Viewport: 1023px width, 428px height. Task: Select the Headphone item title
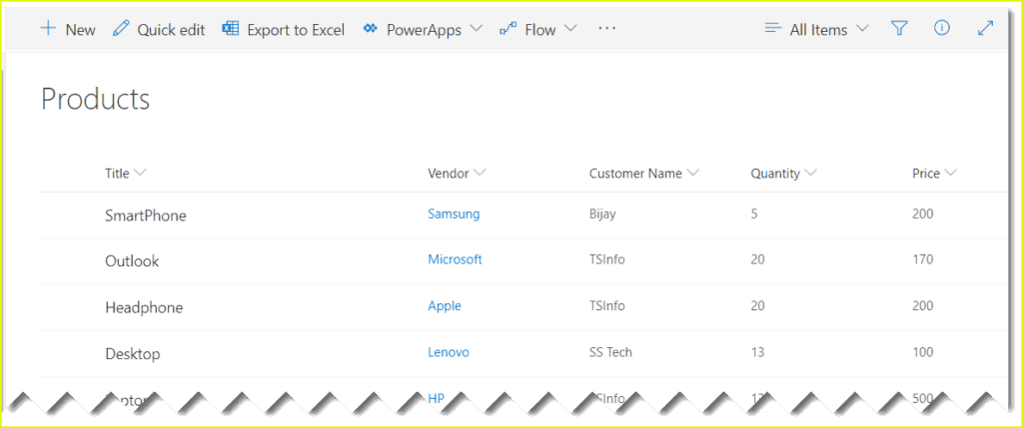pyautogui.click(x=144, y=308)
